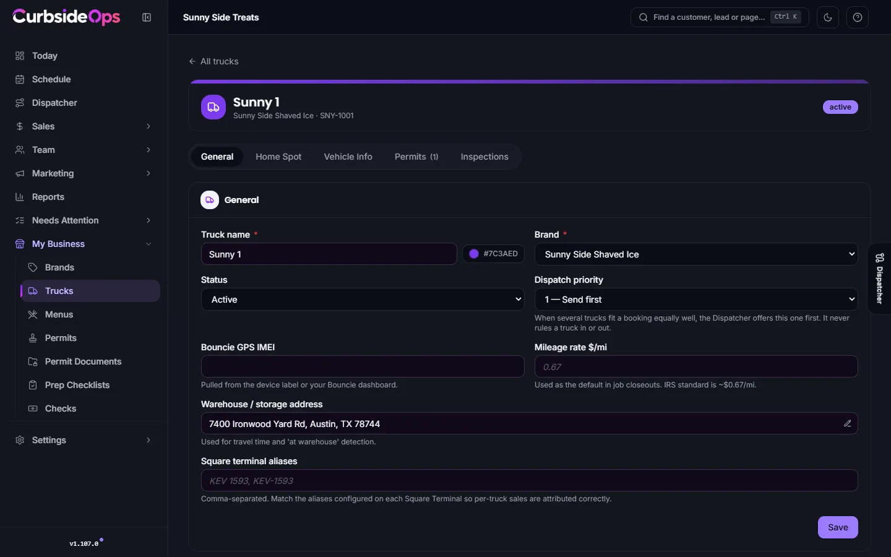Open Permit Documents page

click(x=90, y=361)
